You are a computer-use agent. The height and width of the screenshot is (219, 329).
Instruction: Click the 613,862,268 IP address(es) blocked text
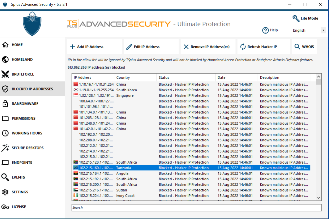tap(96, 68)
